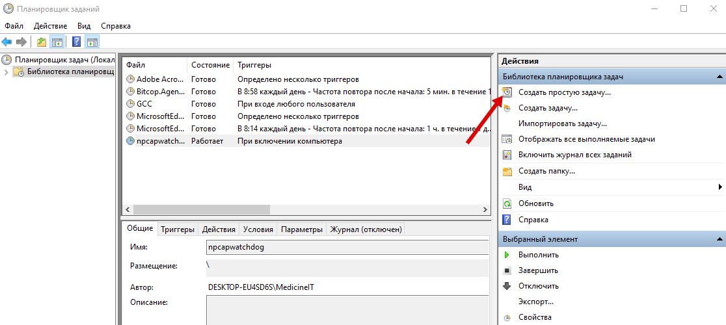Click the task list's horizontal scrollbar thumb

[x=202, y=209]
